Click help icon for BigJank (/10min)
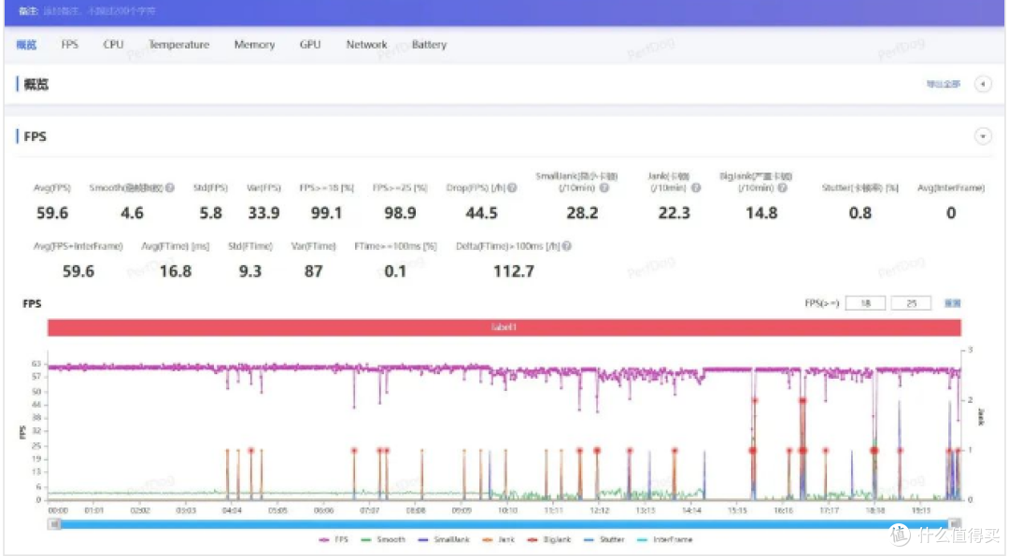Viewport: 1009px width, 556px height. [x=783, y=188]
